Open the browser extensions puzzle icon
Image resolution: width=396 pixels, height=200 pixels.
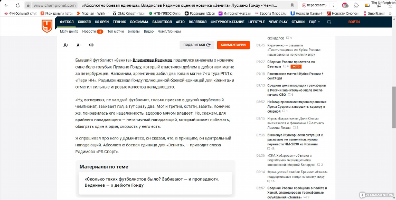[x=356, y=5]
